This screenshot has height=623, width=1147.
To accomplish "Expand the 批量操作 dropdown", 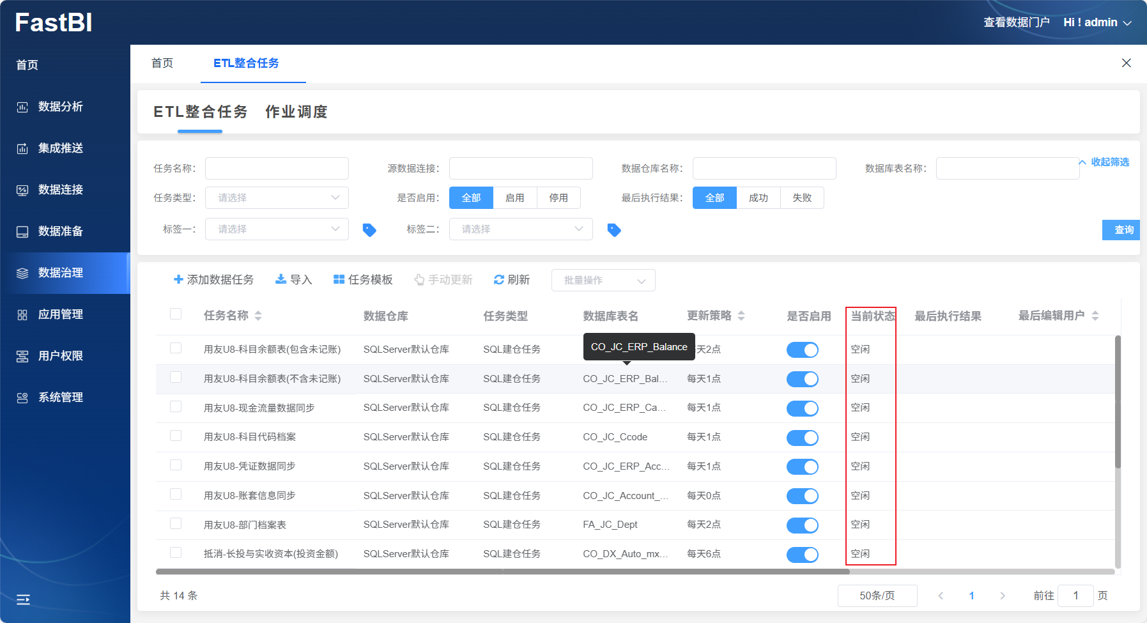I will coord(603,281).
